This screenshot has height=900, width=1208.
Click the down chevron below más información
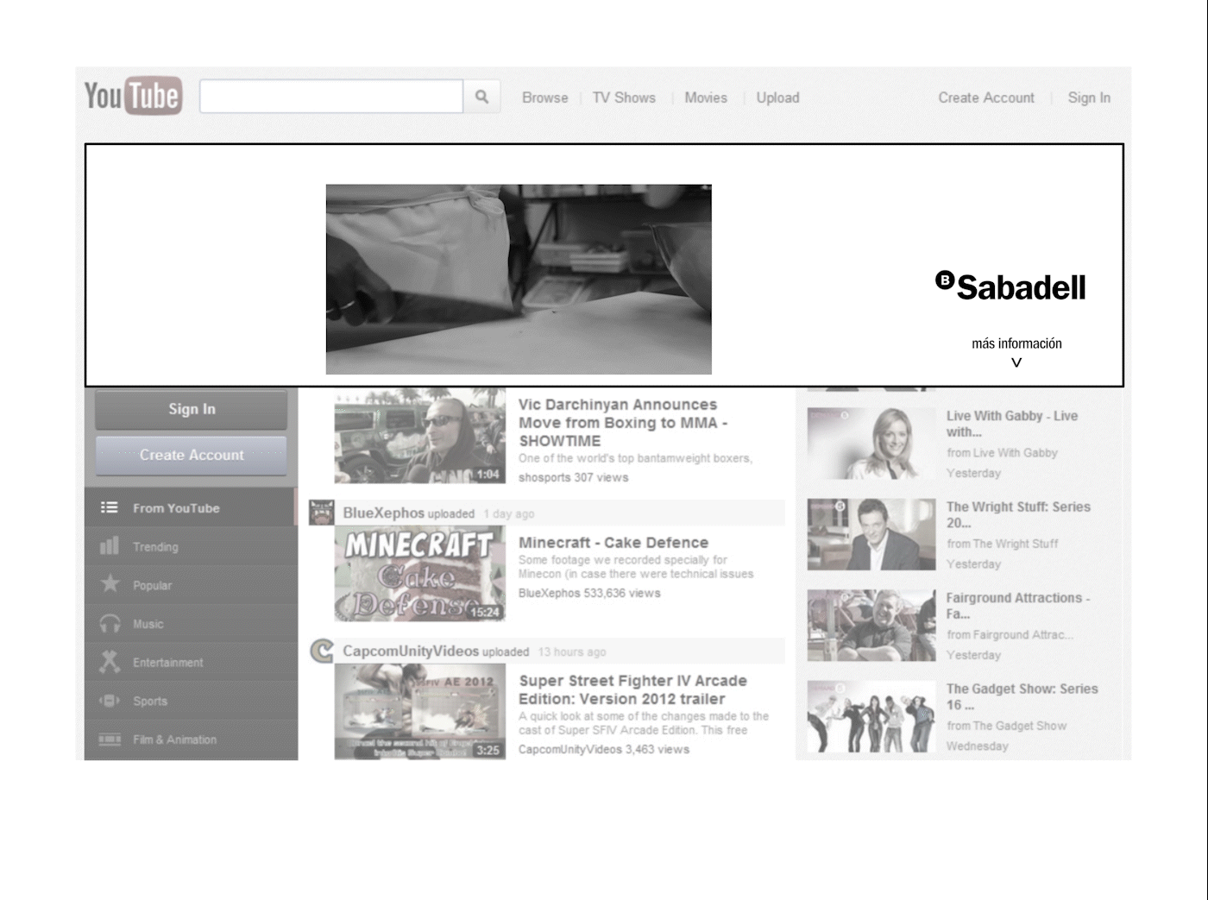click(1016, 362)
